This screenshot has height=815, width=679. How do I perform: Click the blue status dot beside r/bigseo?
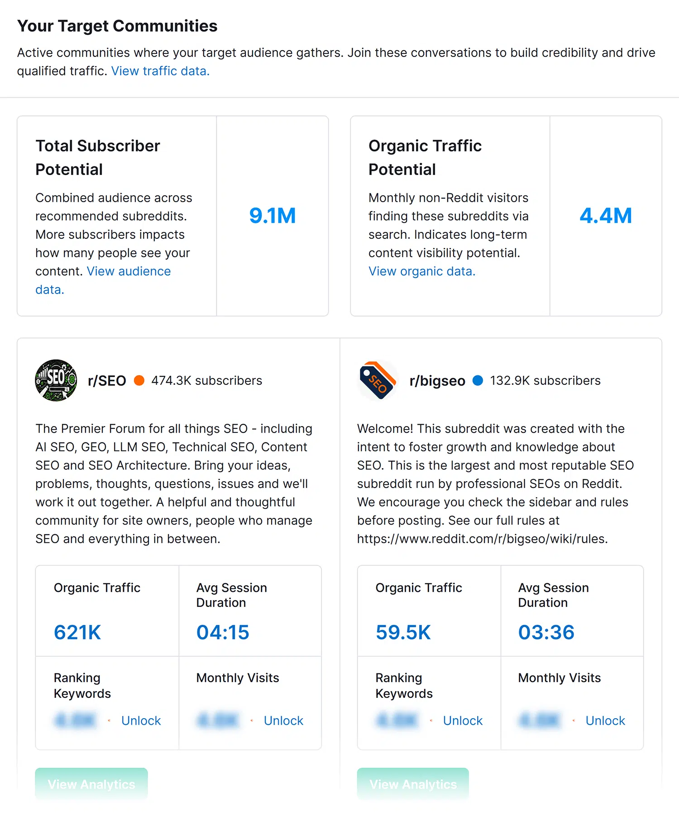(x=478, y=380)
